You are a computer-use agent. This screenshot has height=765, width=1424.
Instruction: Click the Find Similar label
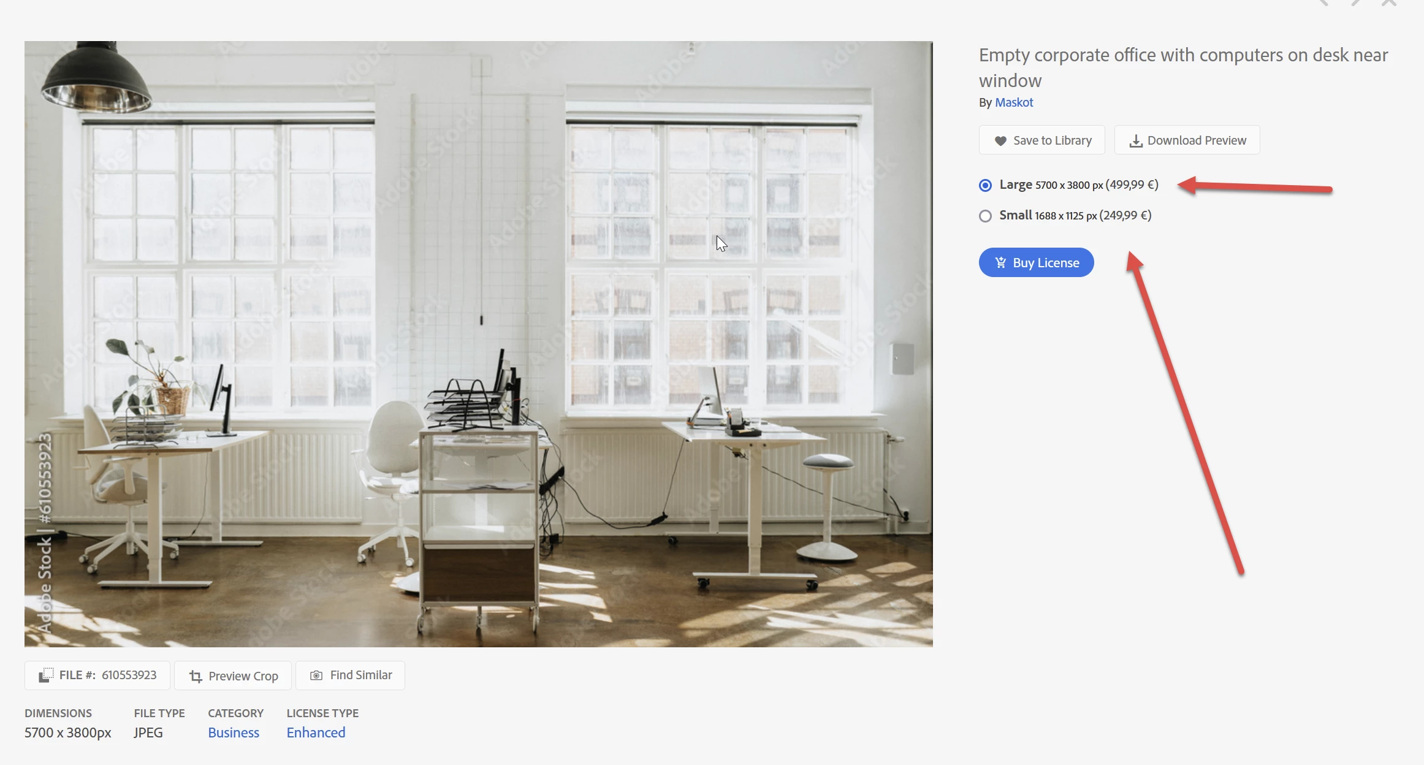[x=361, y=675]
